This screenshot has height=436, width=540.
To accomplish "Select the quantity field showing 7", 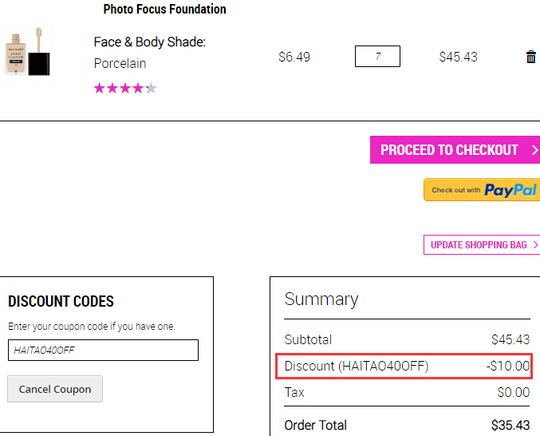I will tap(377, 56).
